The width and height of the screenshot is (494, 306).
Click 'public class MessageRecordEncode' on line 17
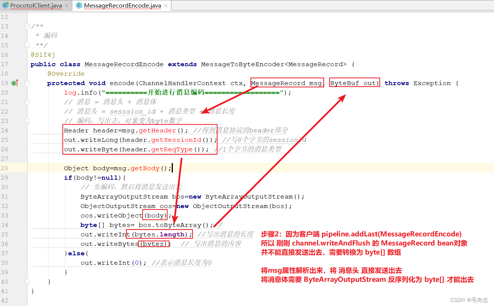pyautogui.click(x=97, y=64)
